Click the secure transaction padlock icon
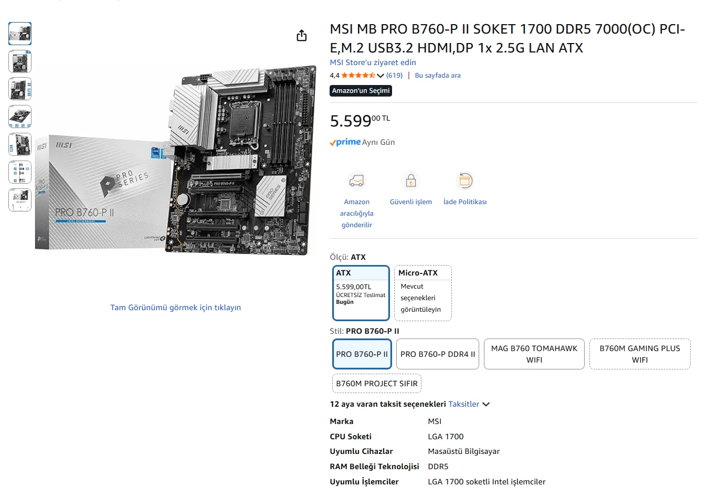This screenshot has height=487, width=708. (411, 181)
